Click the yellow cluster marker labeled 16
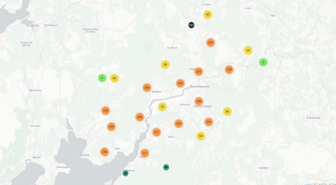Screen dimensions: 336x185 click(x=248, y=50)
